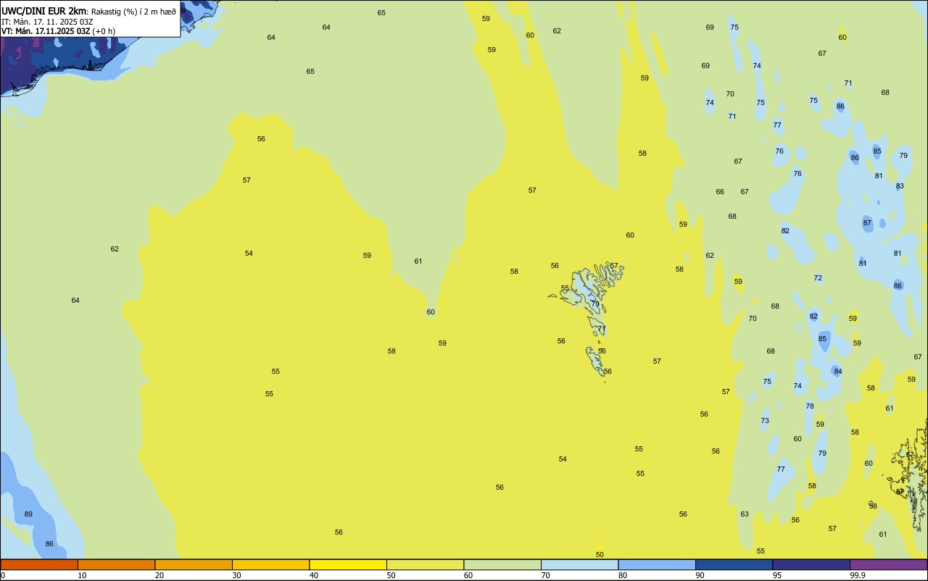The width and height of the screenshot is (928, 581).
Task: Select the dark blue 90–95 legend segment
Action: click(x=734, y=564)
